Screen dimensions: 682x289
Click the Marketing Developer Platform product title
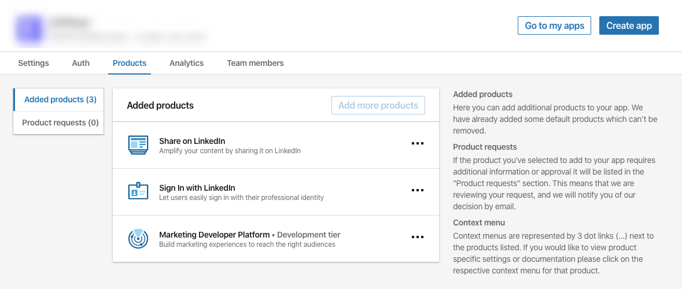coord(214,235)
